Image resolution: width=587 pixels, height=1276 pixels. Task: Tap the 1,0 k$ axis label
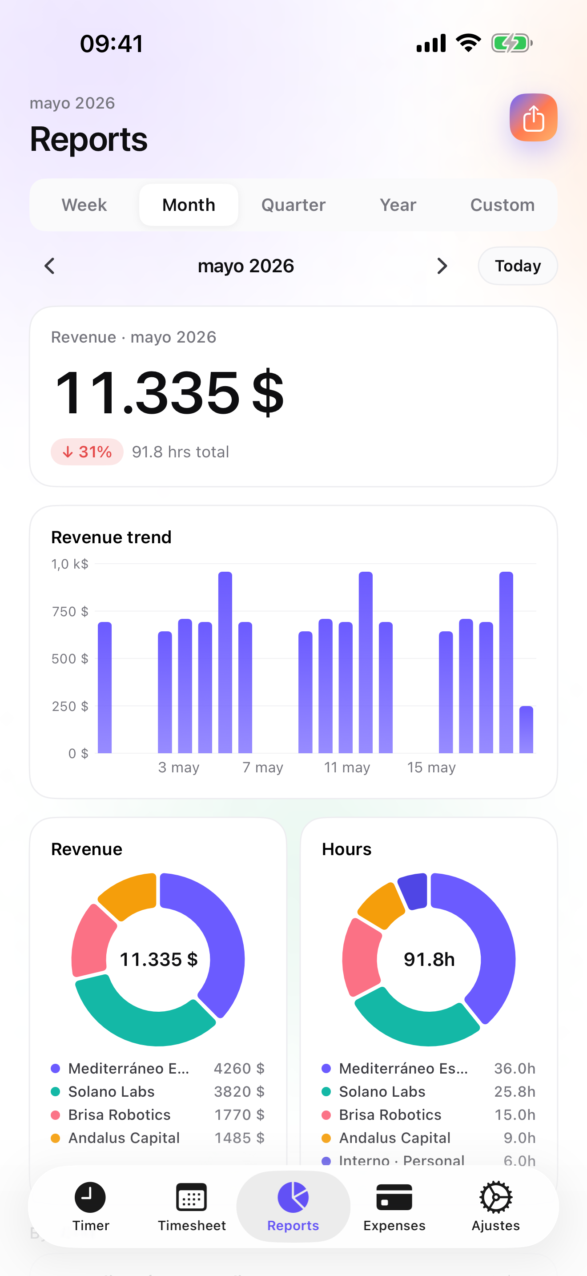70,564
